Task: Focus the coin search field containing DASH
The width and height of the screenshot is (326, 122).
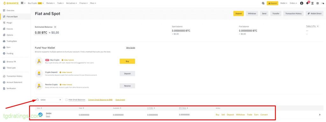Action: pyautogui.click(x=49, y=100)
